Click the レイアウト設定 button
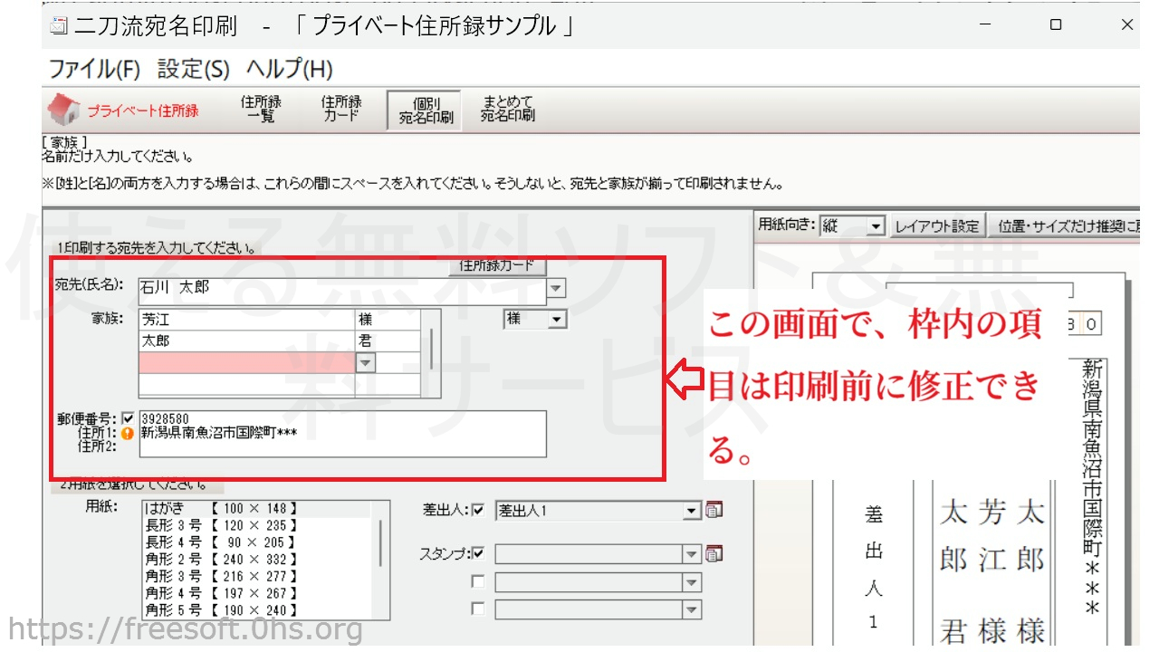 (937, 226)
